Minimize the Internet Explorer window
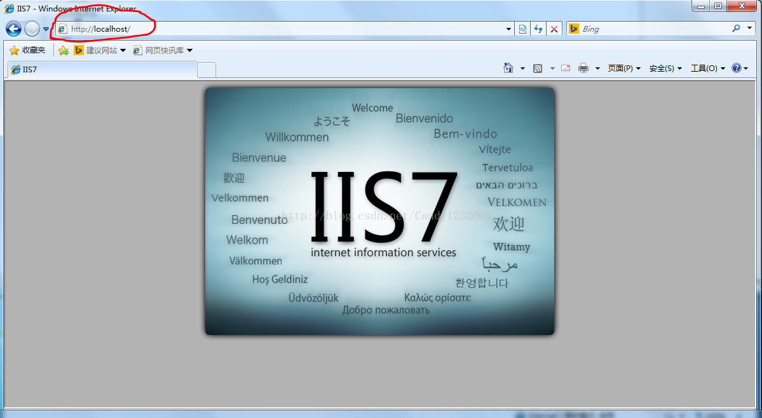Image resolution: width=762 pixels, height=418 pixels. 701,6
